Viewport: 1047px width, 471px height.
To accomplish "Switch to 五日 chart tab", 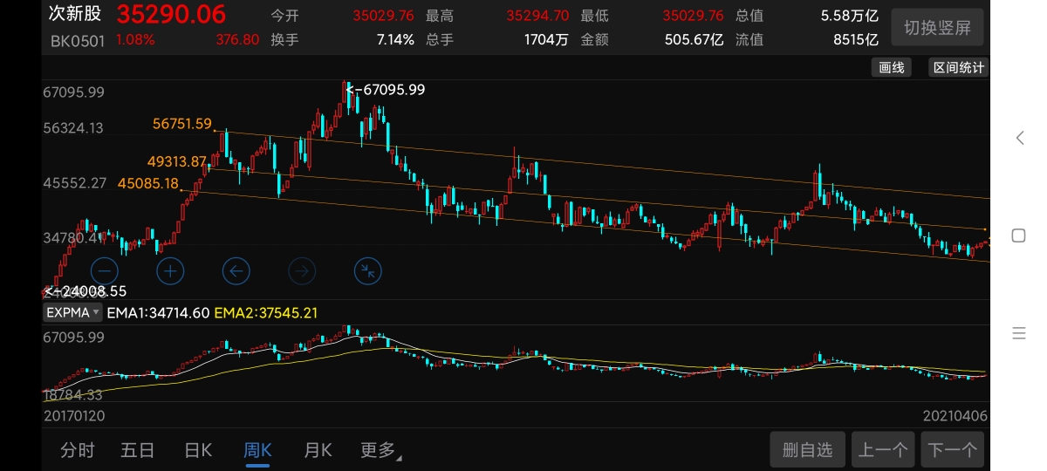I will coord(138,450).
